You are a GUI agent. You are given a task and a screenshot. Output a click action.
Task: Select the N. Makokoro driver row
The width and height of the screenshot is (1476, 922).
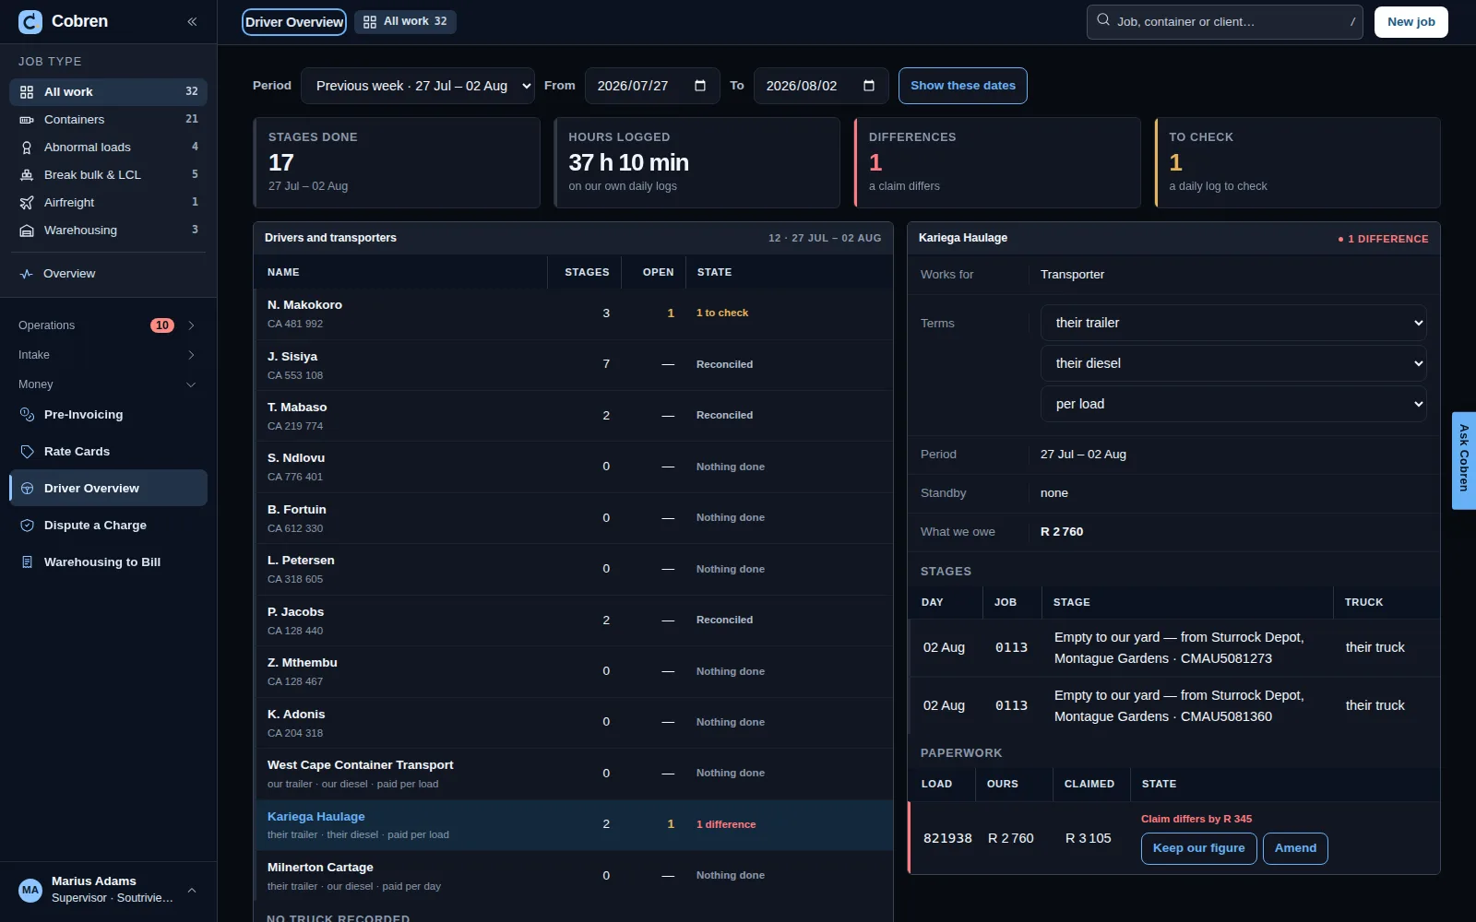tap(573, 313)
